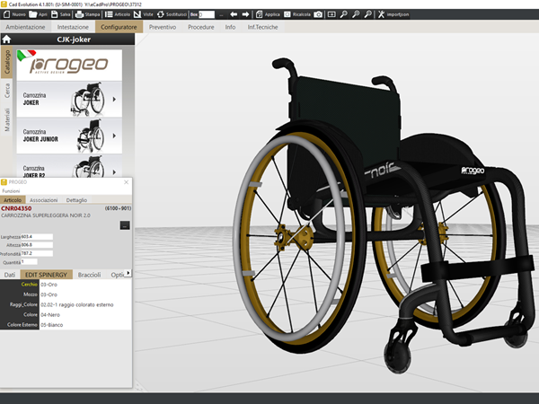Open the Inf.Tecniche tab
This screenshot has width=539, height=404.
(262, 27)
